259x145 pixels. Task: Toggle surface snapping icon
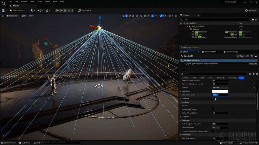141,16
